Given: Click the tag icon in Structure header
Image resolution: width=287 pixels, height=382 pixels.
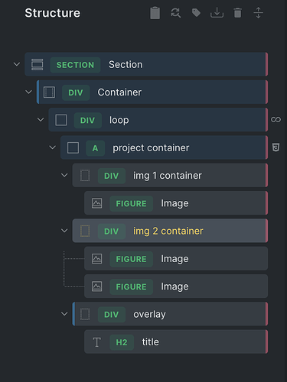Looking at the screenshot, I should [196, 13].
